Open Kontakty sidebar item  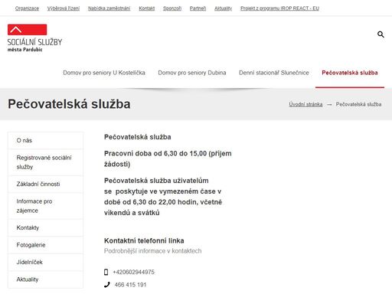click(45, 227)
